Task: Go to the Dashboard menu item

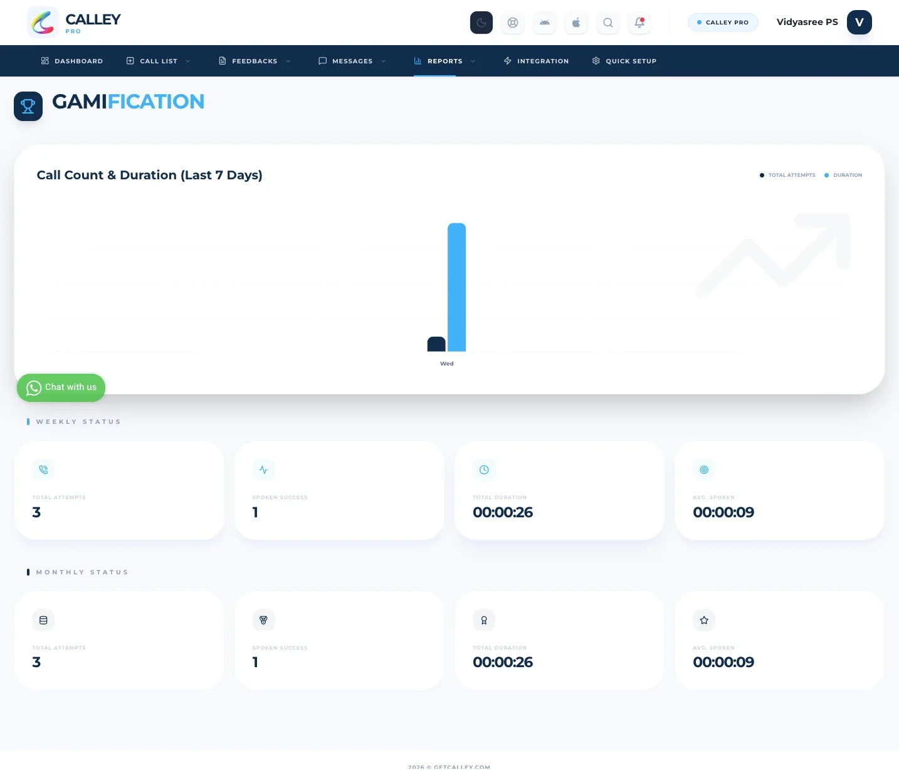Action: tap(72, 61)
